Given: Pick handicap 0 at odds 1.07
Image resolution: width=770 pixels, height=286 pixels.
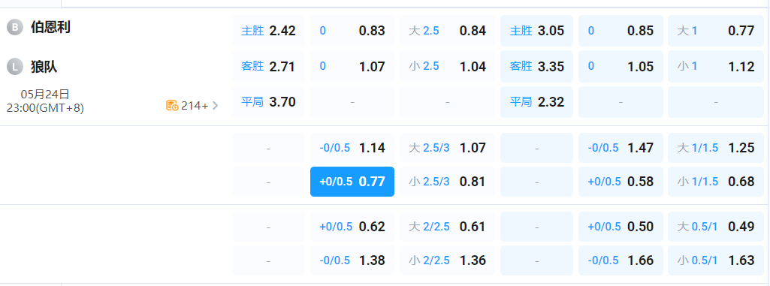Looking at the screenshot, I should click(x=352, y=66).
